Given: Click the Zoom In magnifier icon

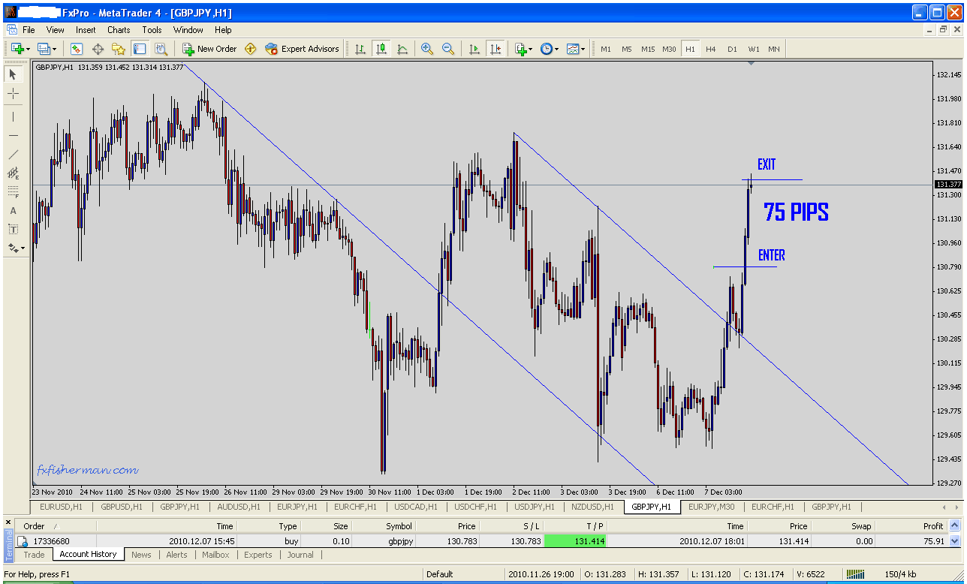Looking at the screenshot, I should [x=427, y=49].
